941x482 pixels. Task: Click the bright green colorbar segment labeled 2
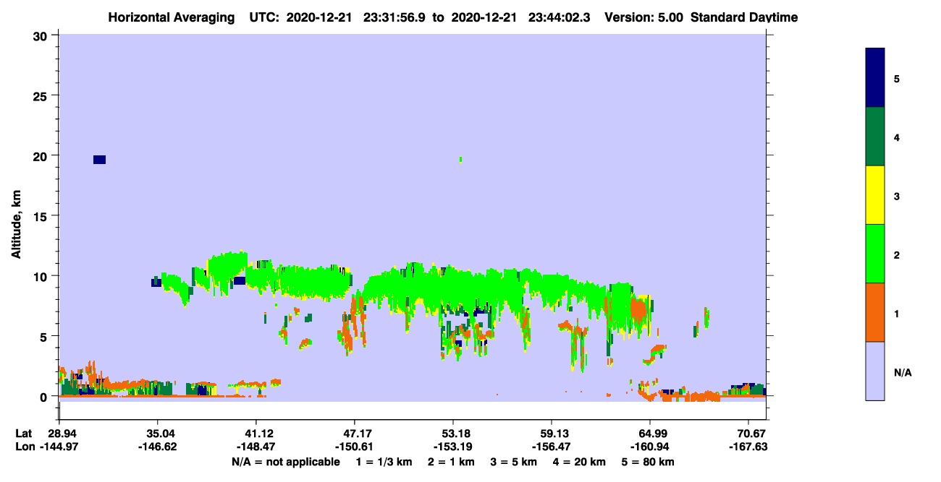point(875,254)
